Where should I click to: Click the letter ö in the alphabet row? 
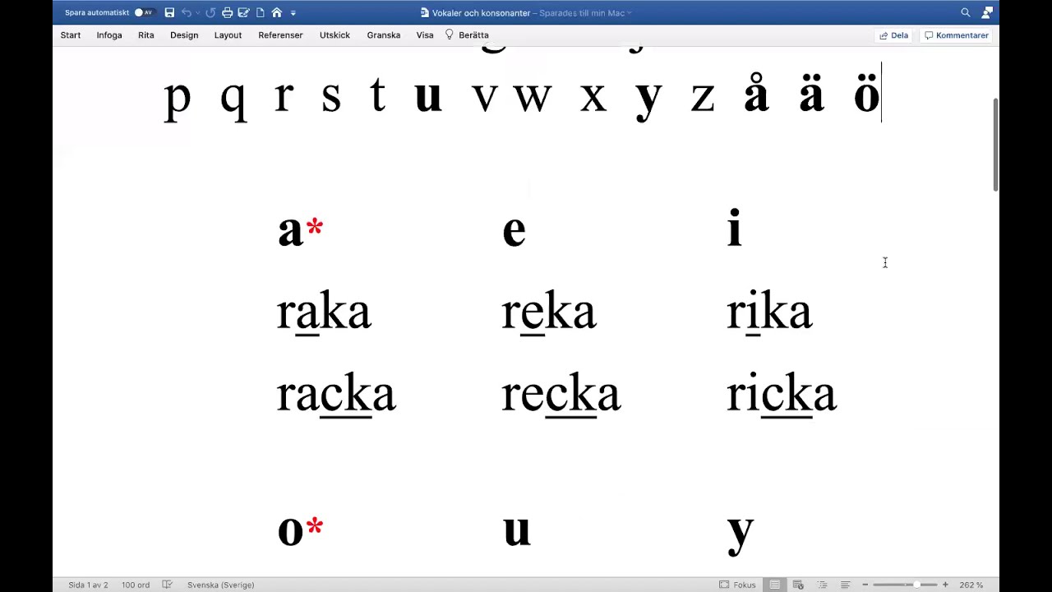point(866,94)
